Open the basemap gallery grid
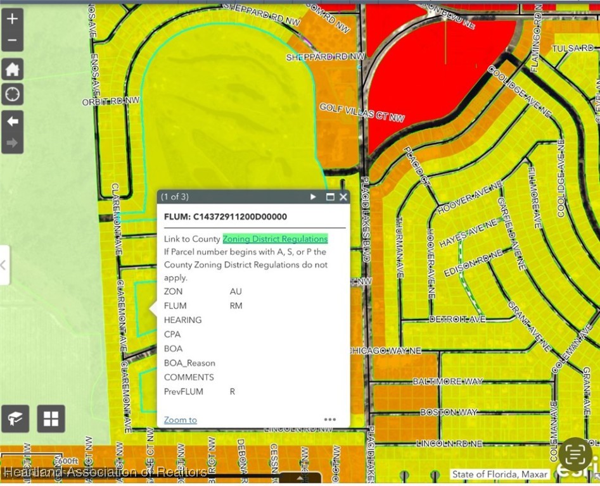This screenshot has height=486, width=600. (x=51, y=418)
